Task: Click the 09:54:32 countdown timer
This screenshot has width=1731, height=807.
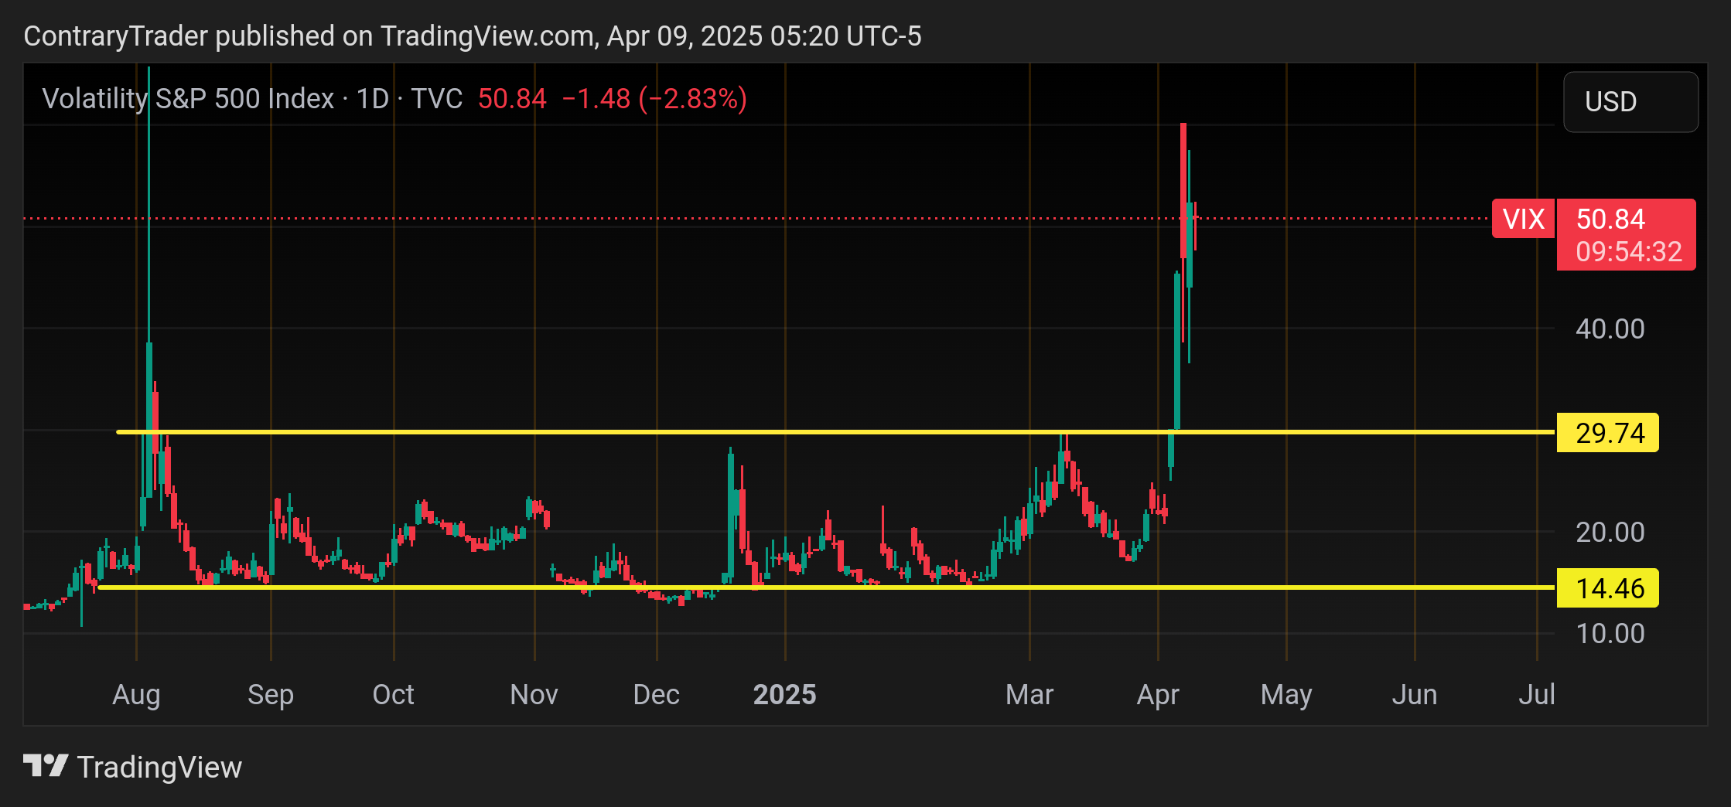Action: (1629, 252)
